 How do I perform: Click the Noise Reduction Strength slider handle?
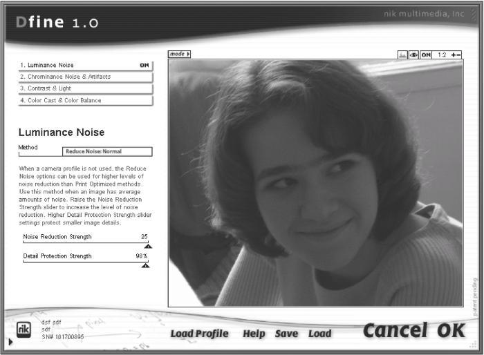pos(148,246)
